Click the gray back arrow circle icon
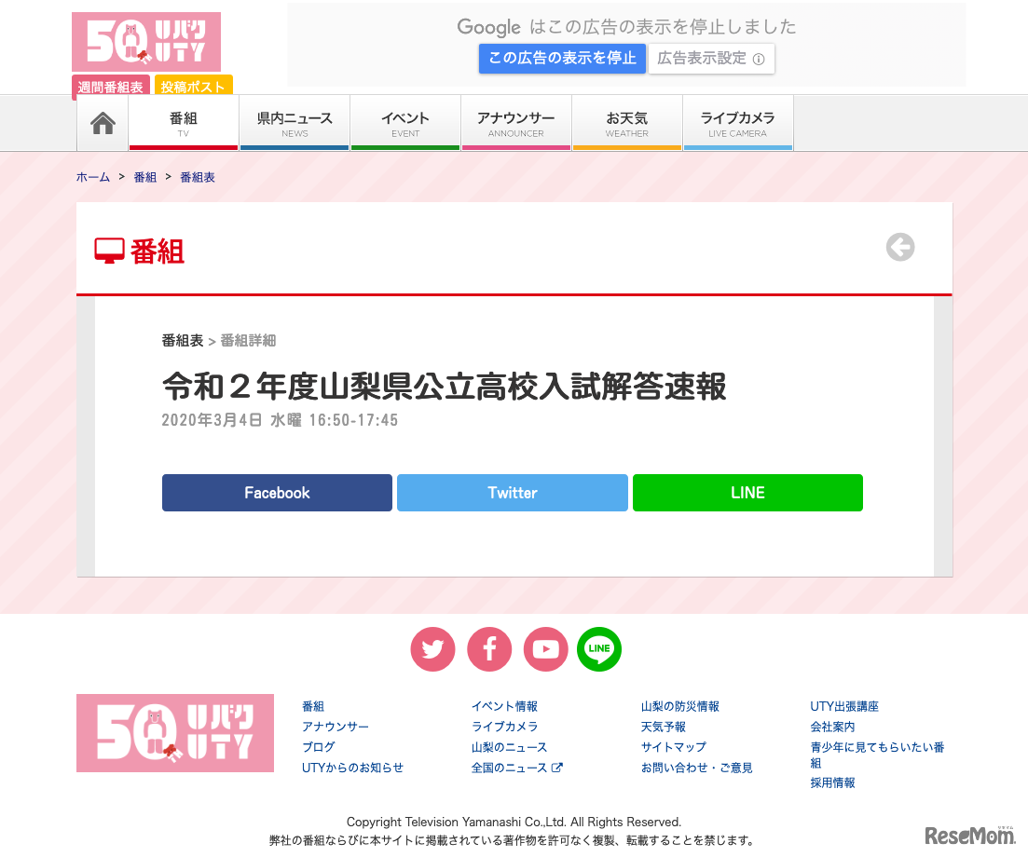The width and height of the screenshot is (1028, 857). [899, 248]
